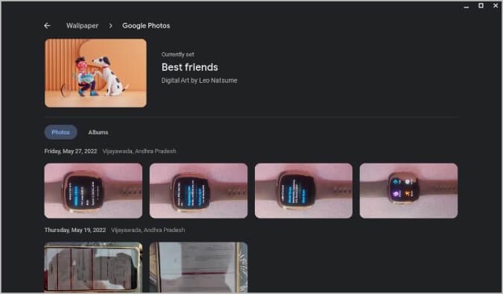This screenshot has height=294, width=503.
Task: Select second document photo from May 19
Action: (198, 267)
